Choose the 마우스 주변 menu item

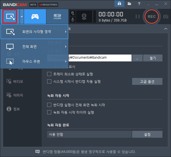pos(34,61)
